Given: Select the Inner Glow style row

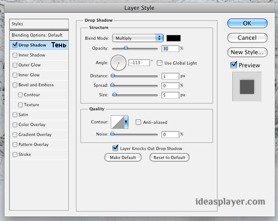Looking at the screenshot, I should [39, 75].
